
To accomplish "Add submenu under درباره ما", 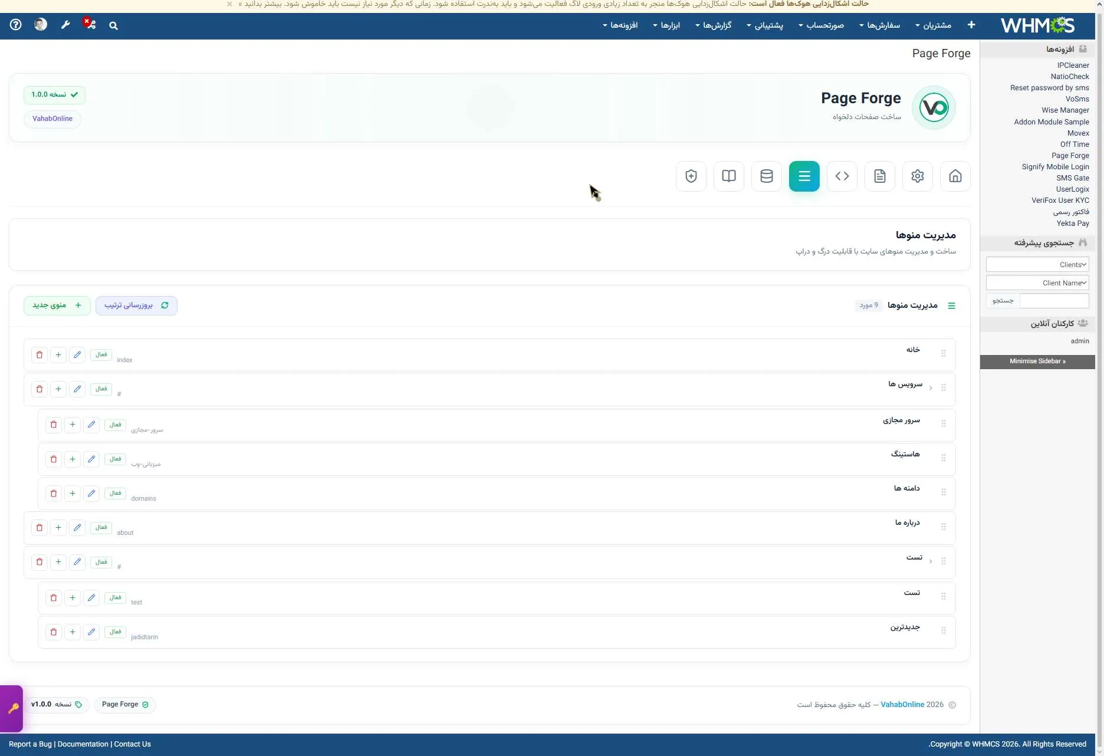I will 58,528.
